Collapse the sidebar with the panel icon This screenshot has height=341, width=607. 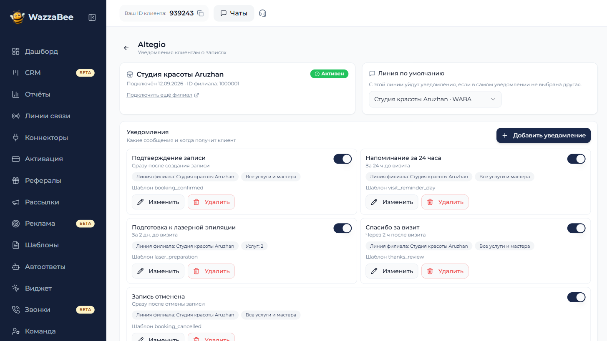(92, 17)
